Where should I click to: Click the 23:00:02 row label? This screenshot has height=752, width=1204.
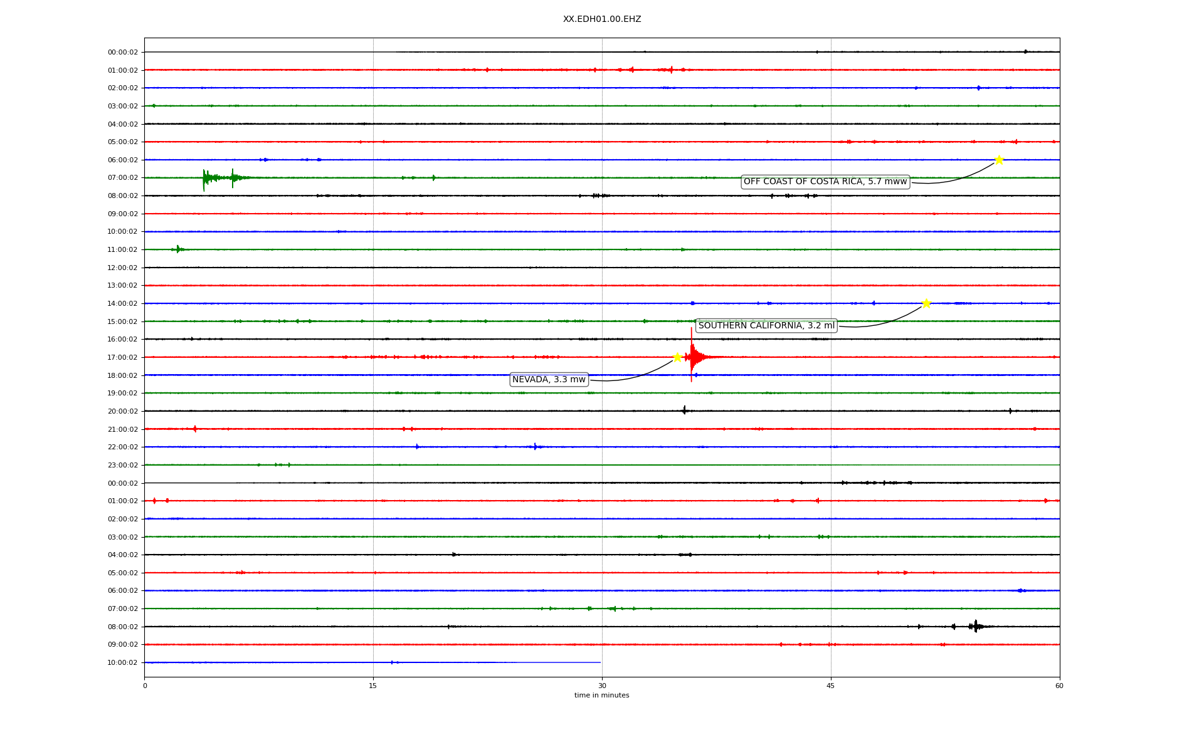tap(122, 465)
